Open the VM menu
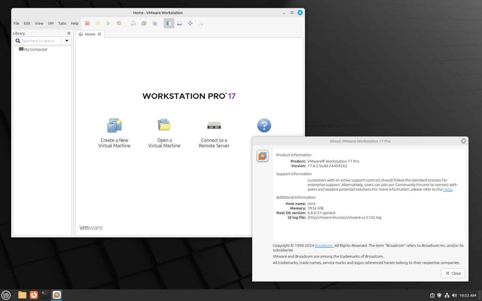The width and height of the screenshot is (482, 301). click(51, 23)
